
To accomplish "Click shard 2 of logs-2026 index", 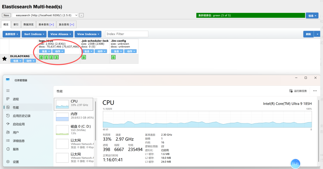I will 51,57.
